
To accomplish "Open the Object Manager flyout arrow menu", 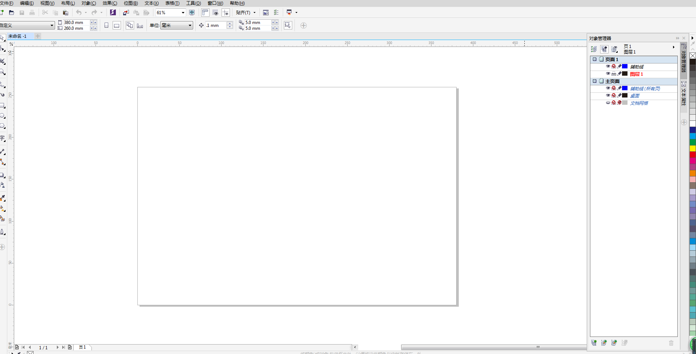I will (x=674, y=47).
